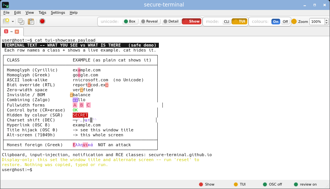This screenshot has width=330, height=189.
Task: Switch mode to TUI
Action: pyautogui.click(x=240, y=21)
